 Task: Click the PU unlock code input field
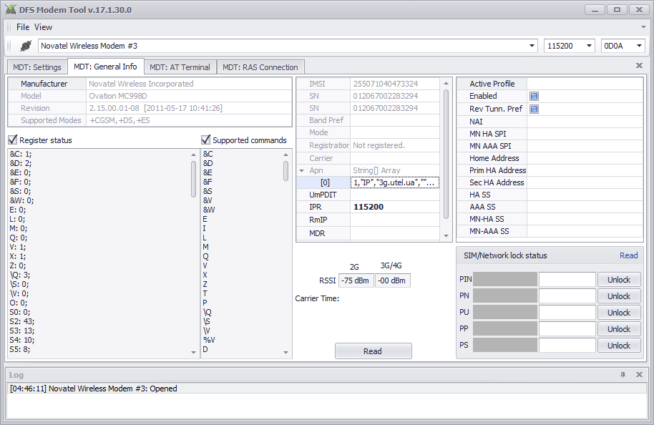pyautogui.click(x=567, y=313)
